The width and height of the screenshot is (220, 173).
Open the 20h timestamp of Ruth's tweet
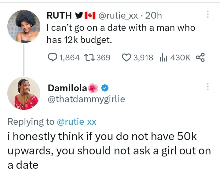pos(154,15)
